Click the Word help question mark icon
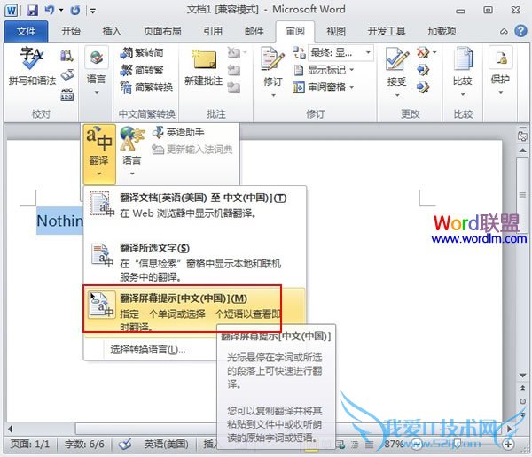Image resolution: width=532 pixels, height=457 pixels. [519, 31]
